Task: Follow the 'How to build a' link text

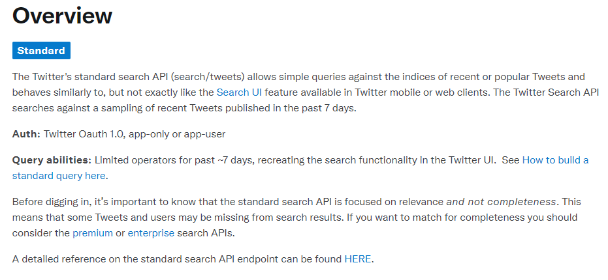Action: point(555,160)
